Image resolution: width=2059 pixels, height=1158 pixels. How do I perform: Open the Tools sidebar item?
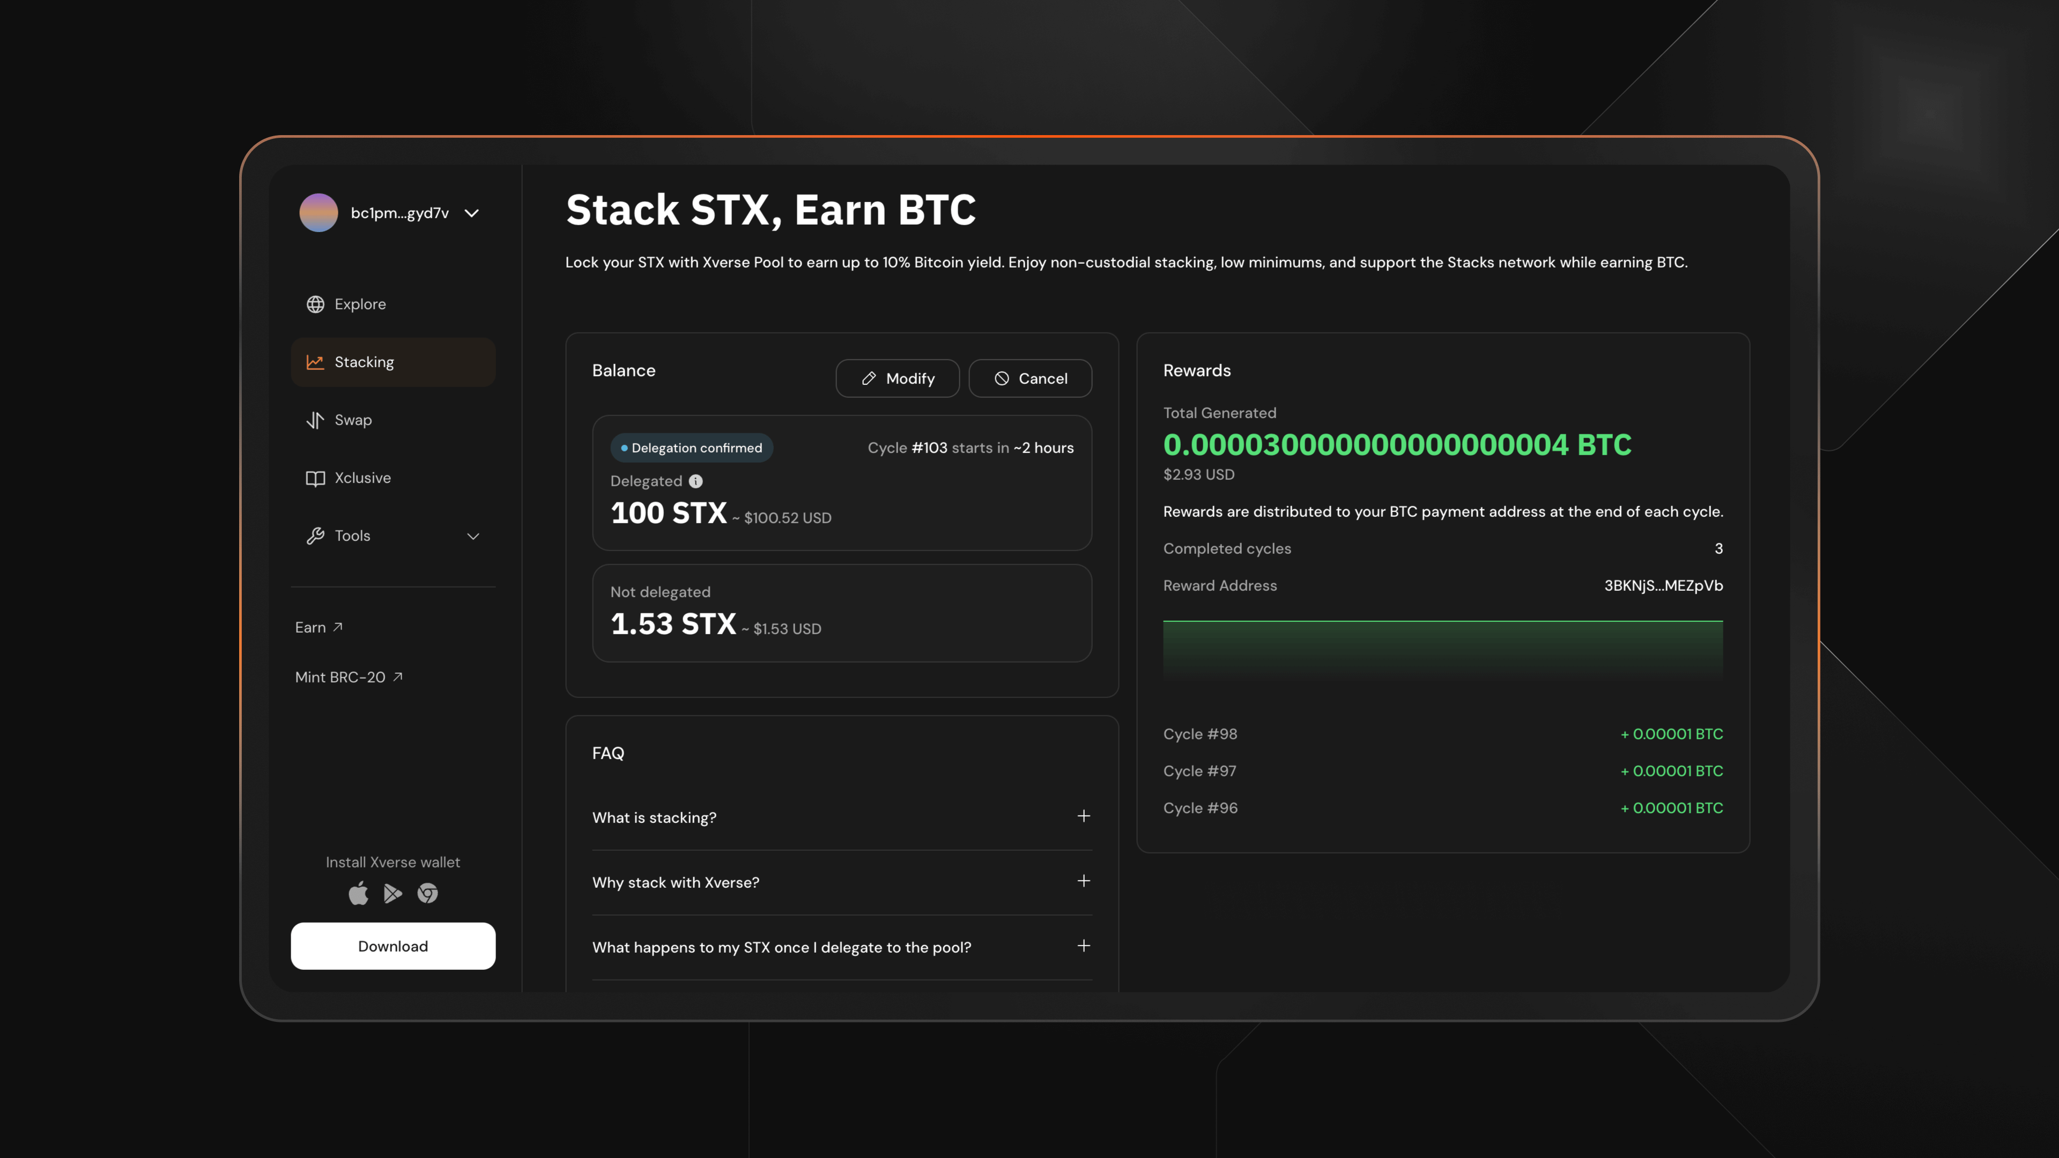[x=392, y=536]
